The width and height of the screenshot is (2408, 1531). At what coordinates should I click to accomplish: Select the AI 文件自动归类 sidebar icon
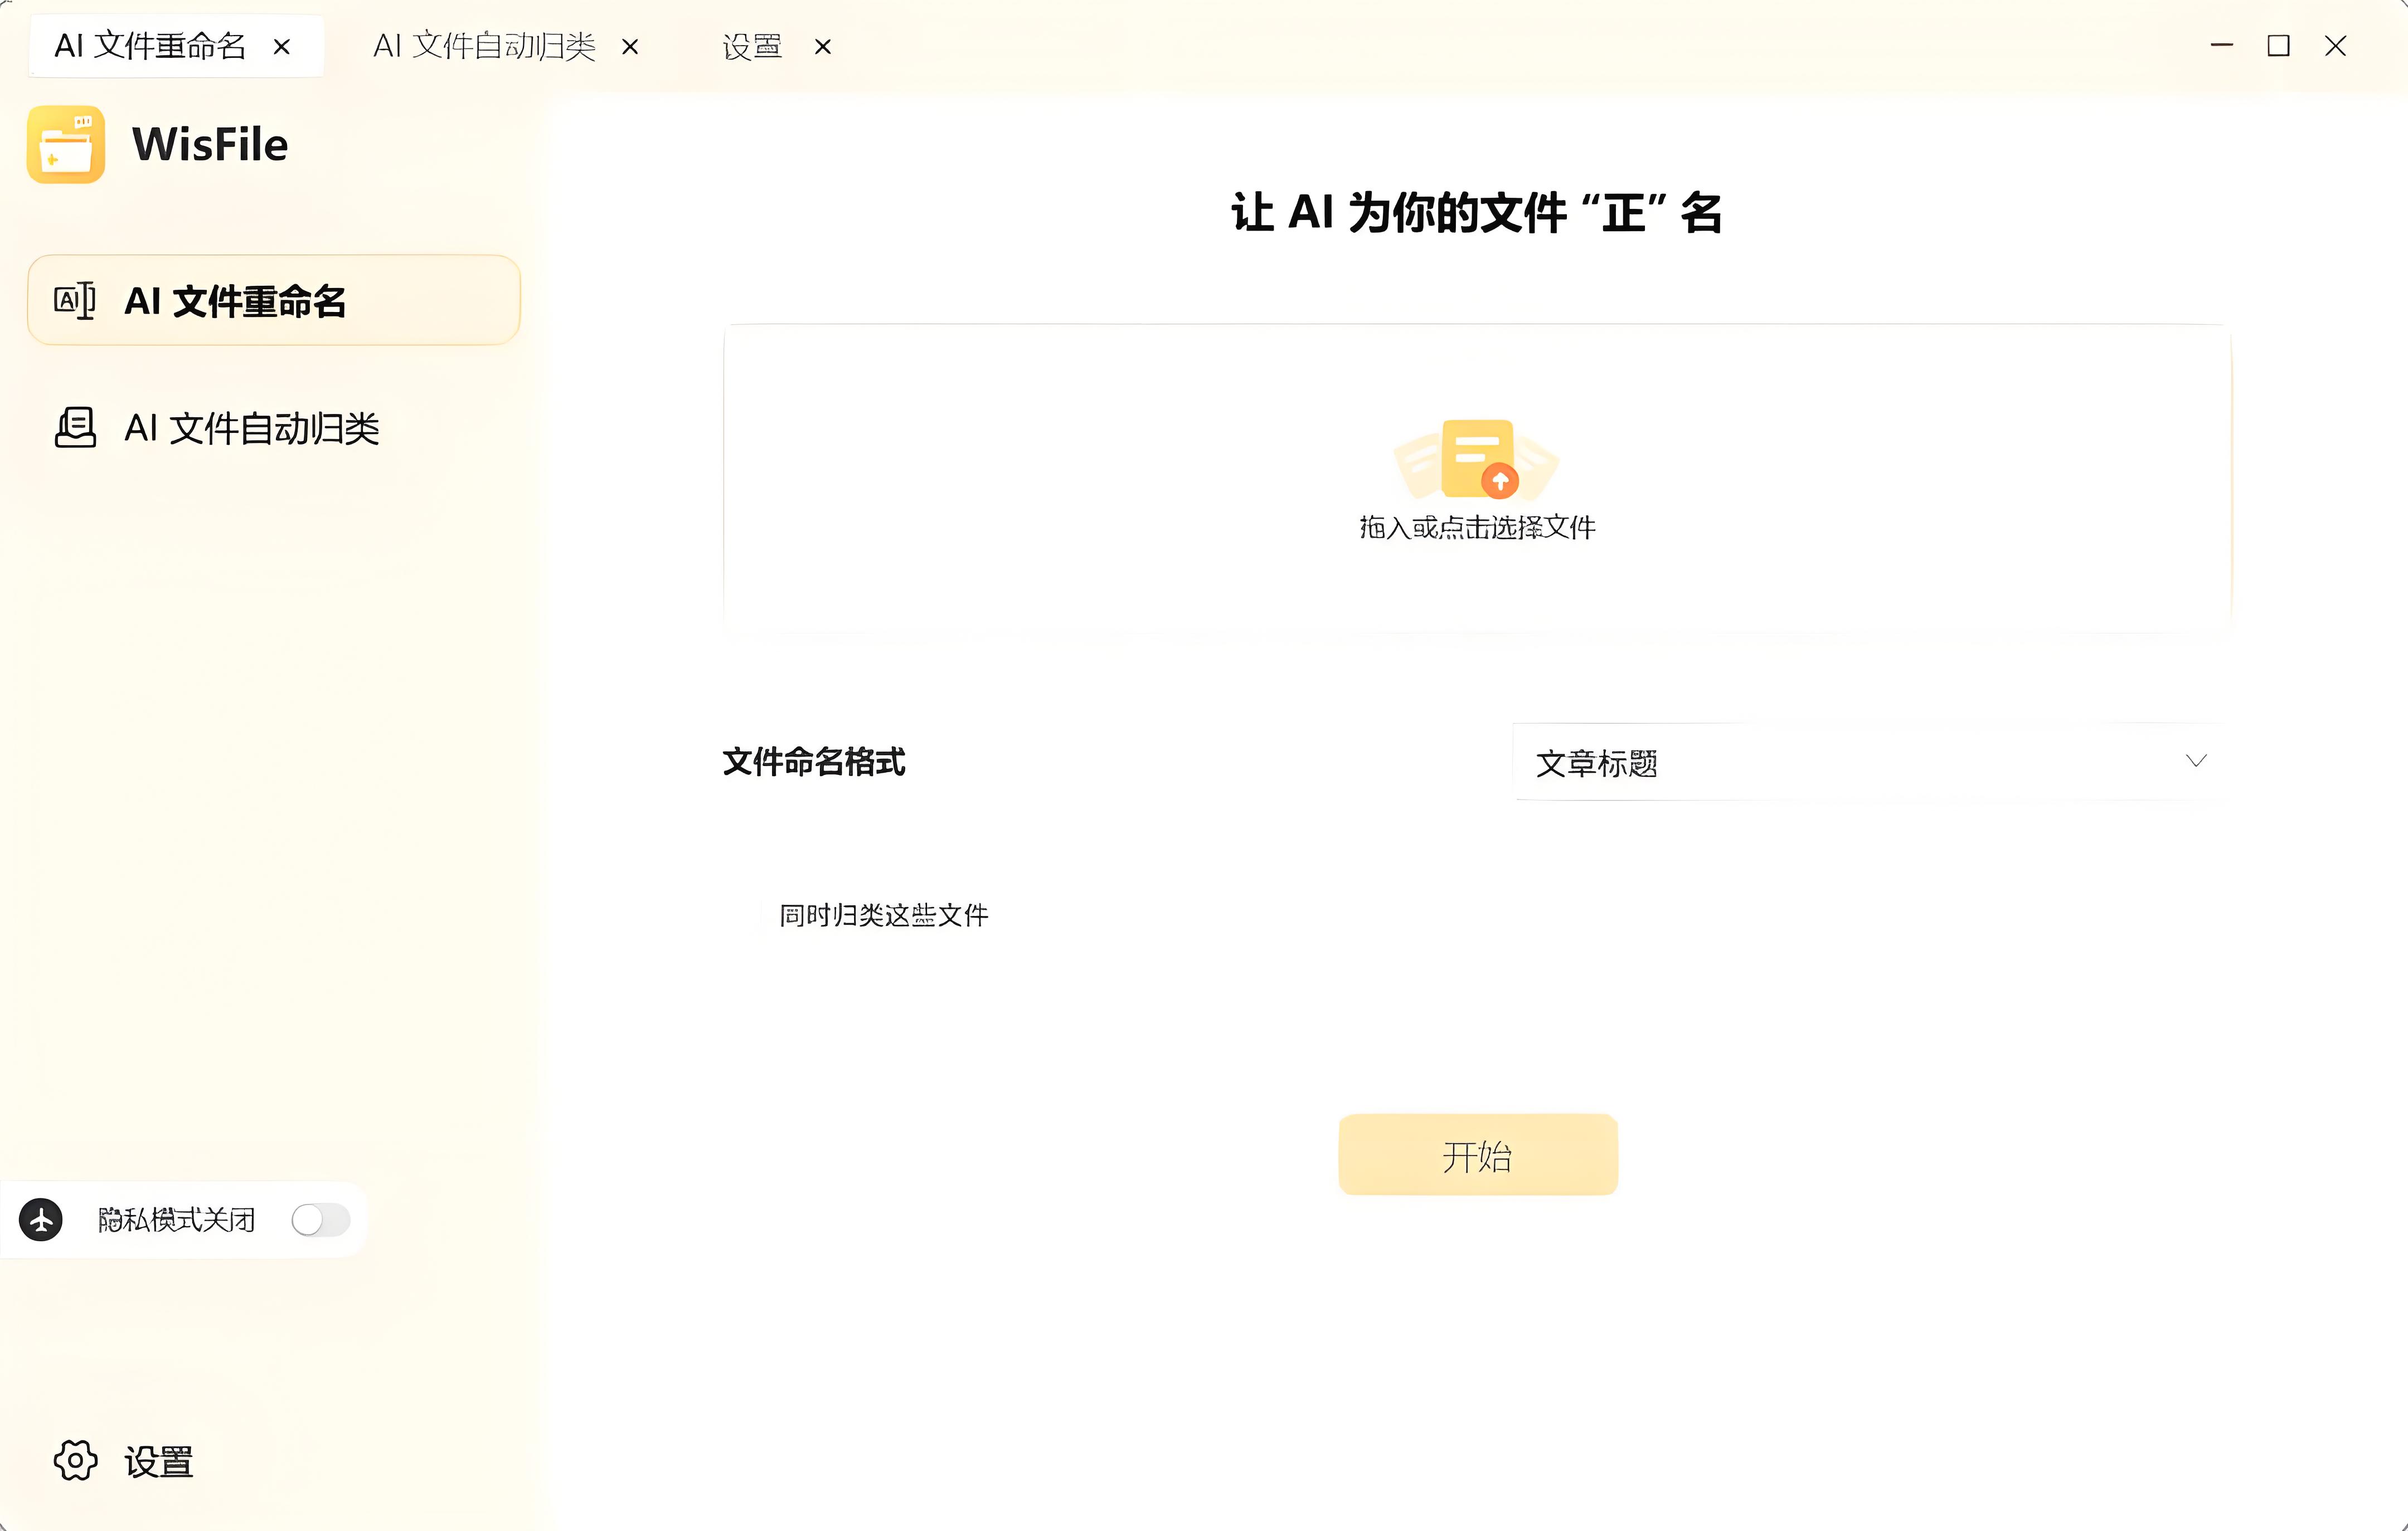pyautogui.click(x=74, y=428)
